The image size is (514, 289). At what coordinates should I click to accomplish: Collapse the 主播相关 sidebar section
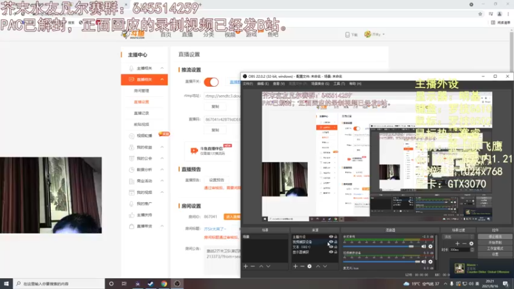(x=162, y=68)
